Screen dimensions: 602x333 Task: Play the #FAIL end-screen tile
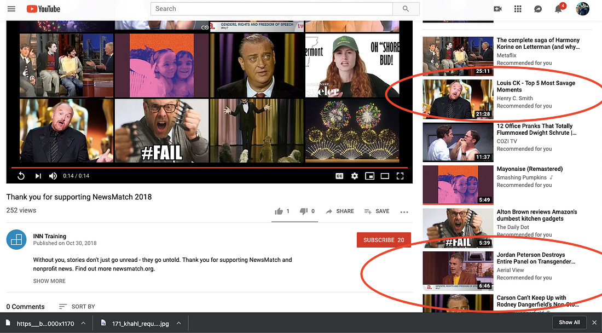point(161,130)
